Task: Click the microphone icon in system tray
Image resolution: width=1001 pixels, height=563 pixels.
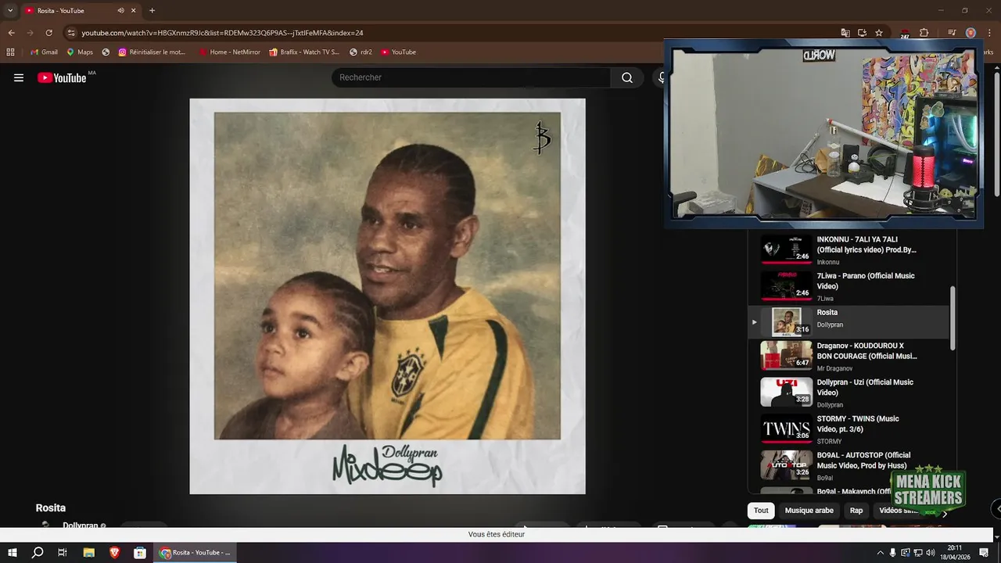Action: pyautogui.click(x=893, y=553)
